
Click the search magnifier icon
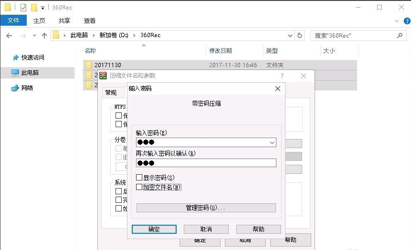tap(400, 35)
